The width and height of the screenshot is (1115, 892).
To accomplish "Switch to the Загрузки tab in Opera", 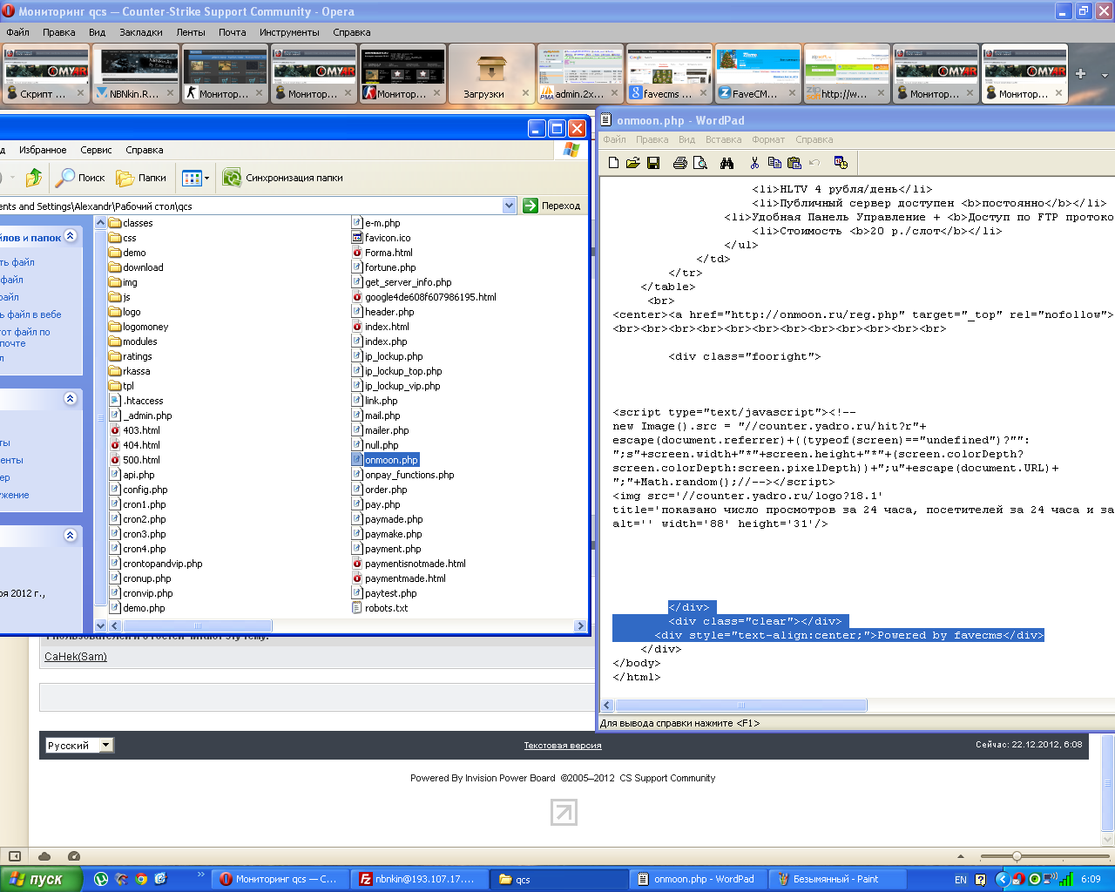I will coord(490,74).
